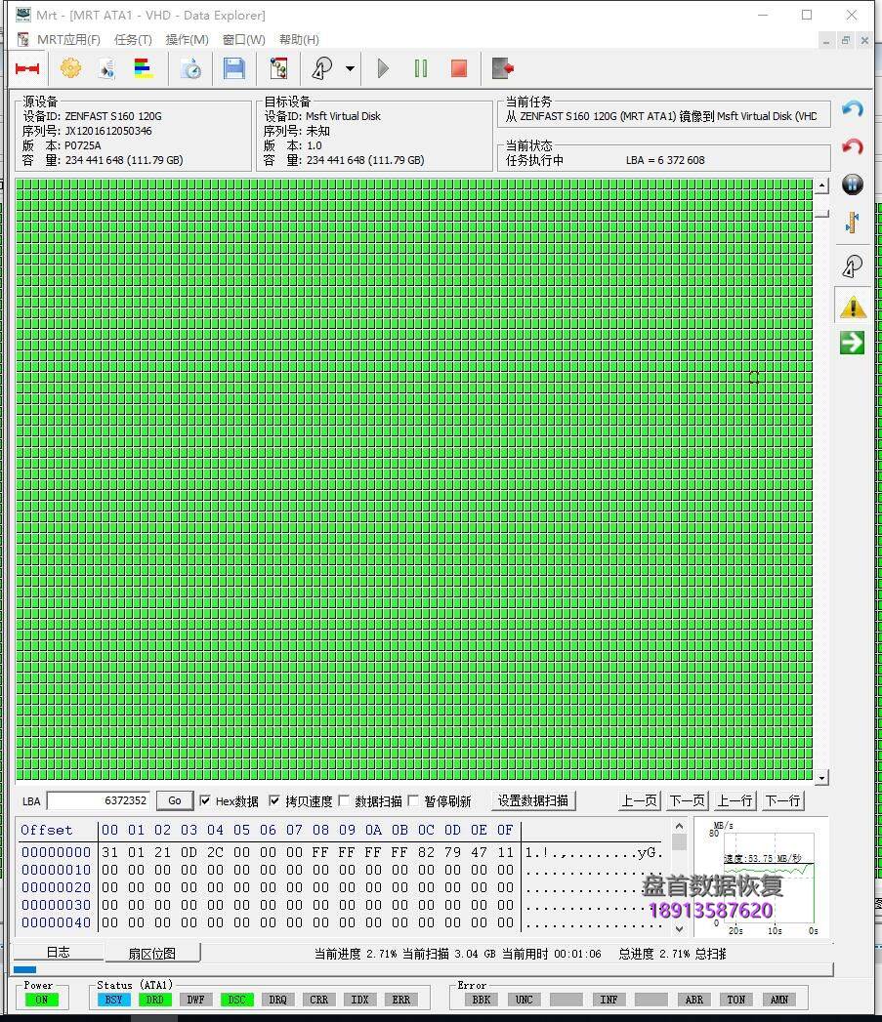Click the sector map scrollbar thumb

822,214
